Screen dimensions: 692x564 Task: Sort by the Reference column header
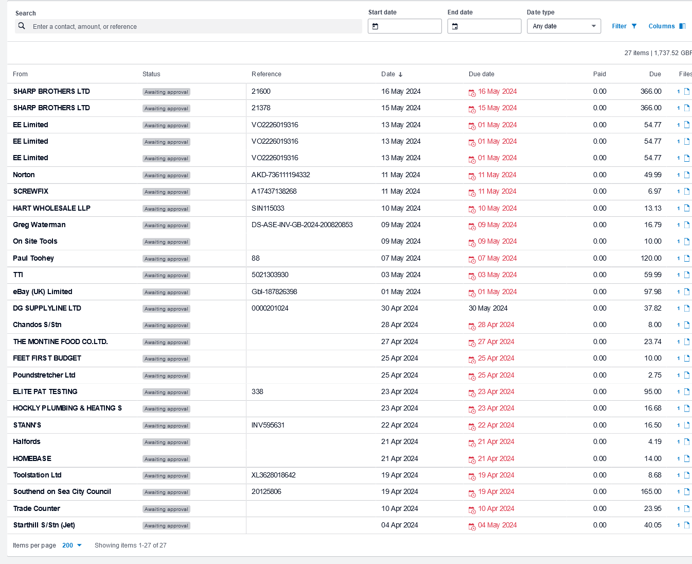pyautogui.click(x=267, y=74)
